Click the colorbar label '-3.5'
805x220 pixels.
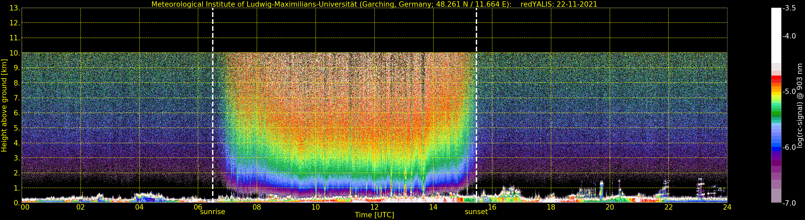(789, 8)
